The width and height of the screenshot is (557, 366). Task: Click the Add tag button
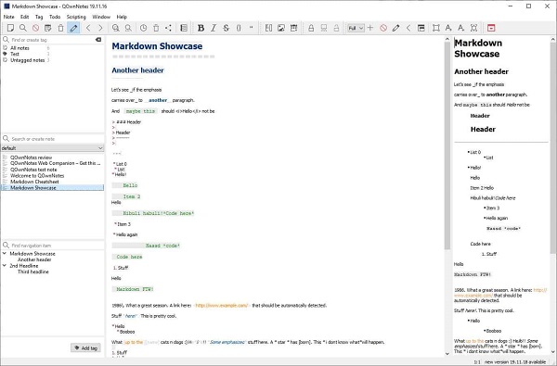(85, 347)
